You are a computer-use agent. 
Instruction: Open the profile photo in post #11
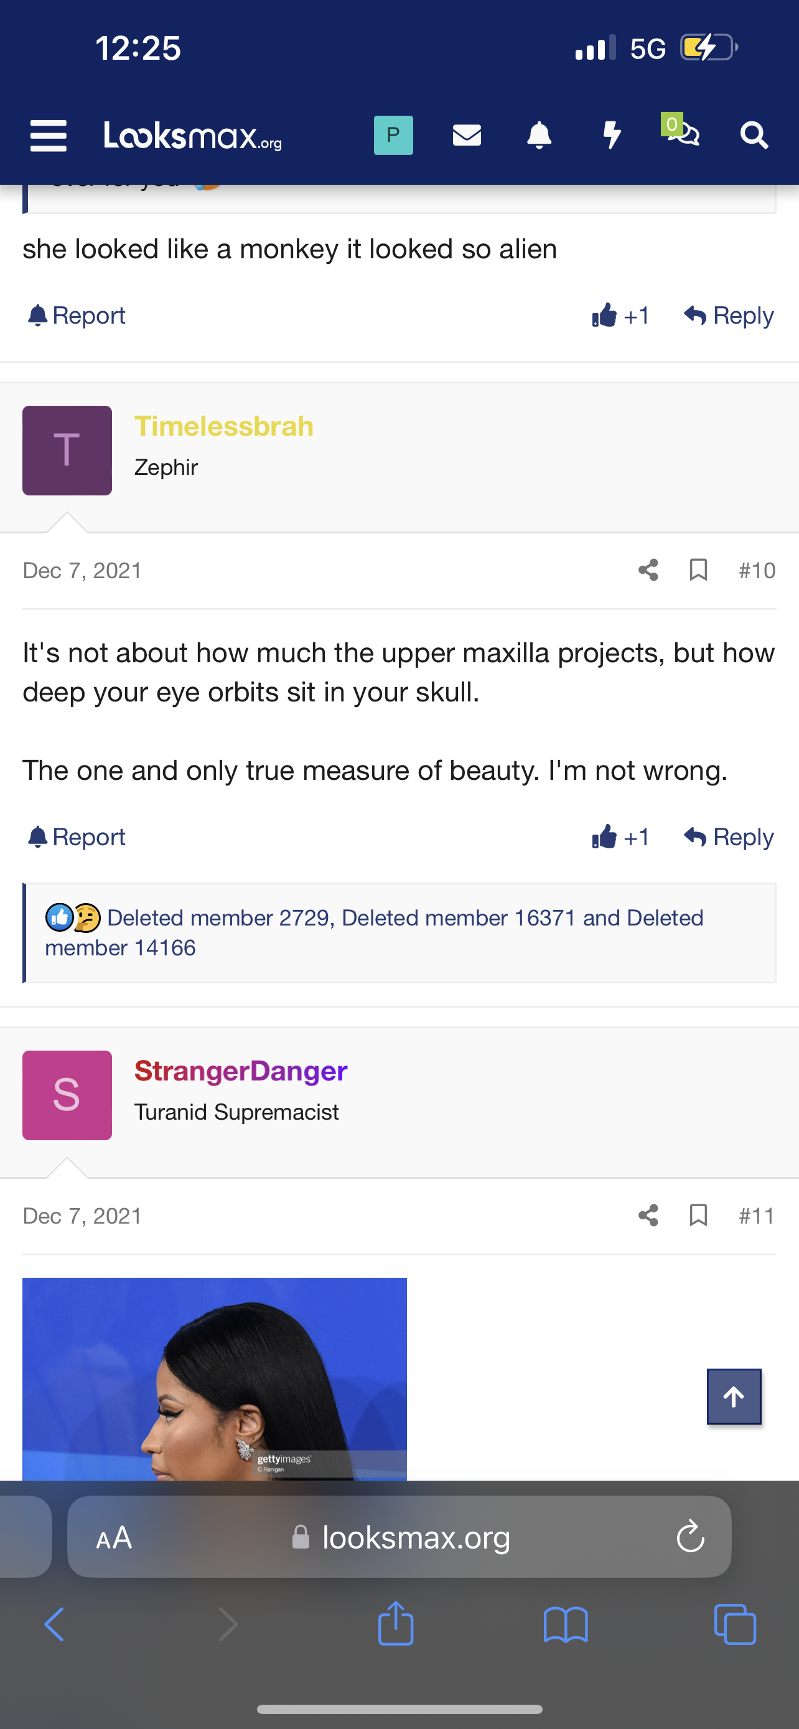[x=215, y=1379]
